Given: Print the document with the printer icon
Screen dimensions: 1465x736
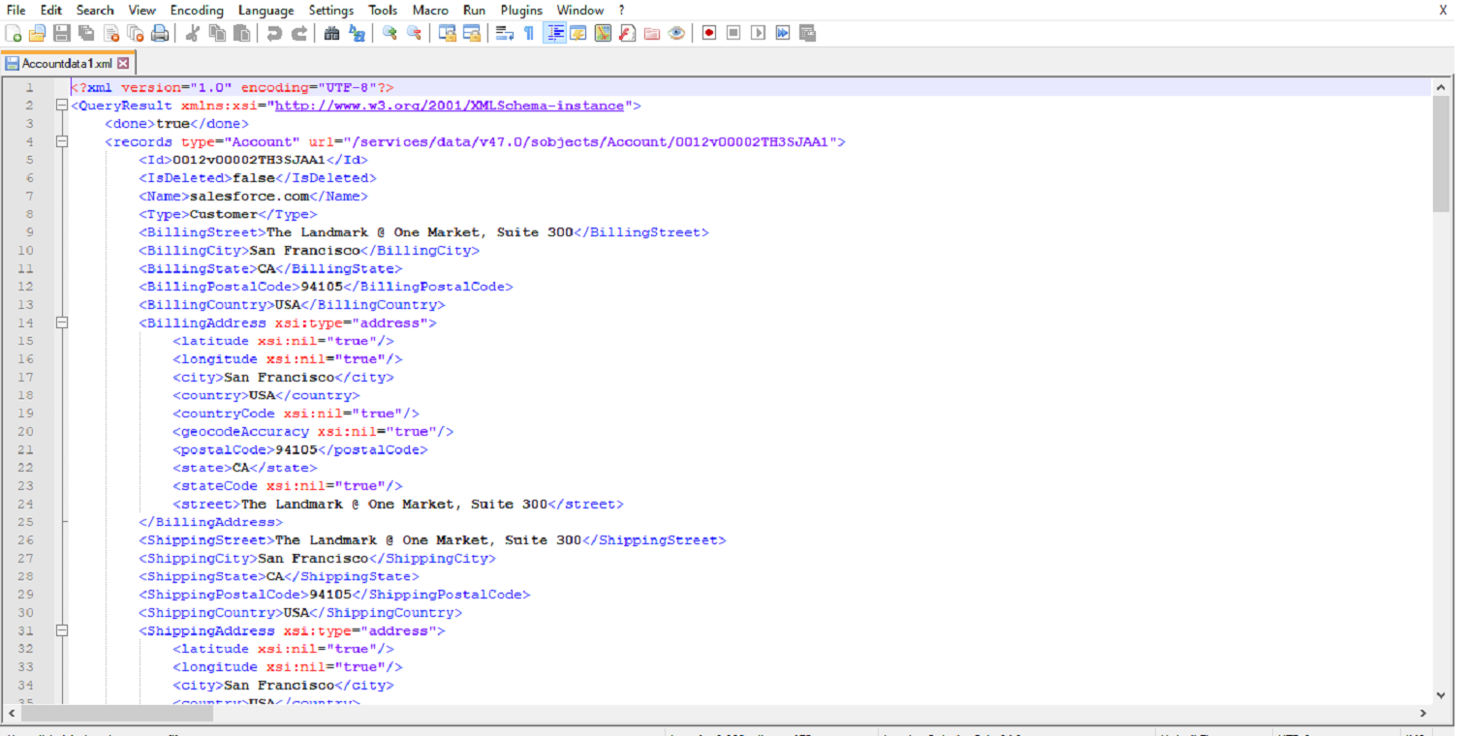Looking at the screenshot, I should (x=159, y=33).
